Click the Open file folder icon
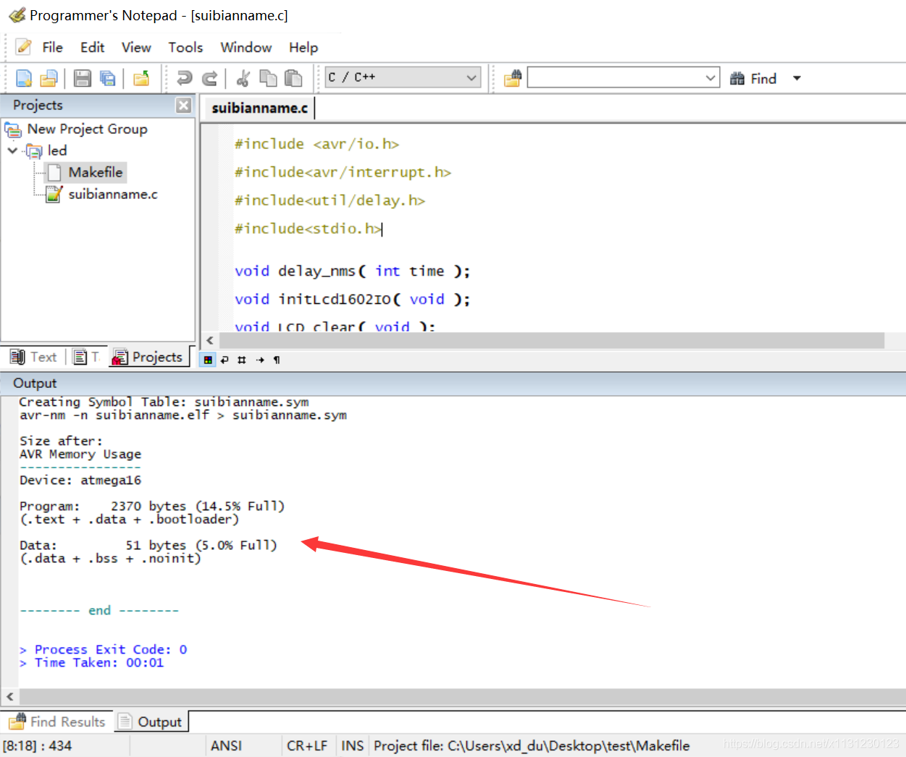This screenshot has height=757, width=906. pos(49,78)
